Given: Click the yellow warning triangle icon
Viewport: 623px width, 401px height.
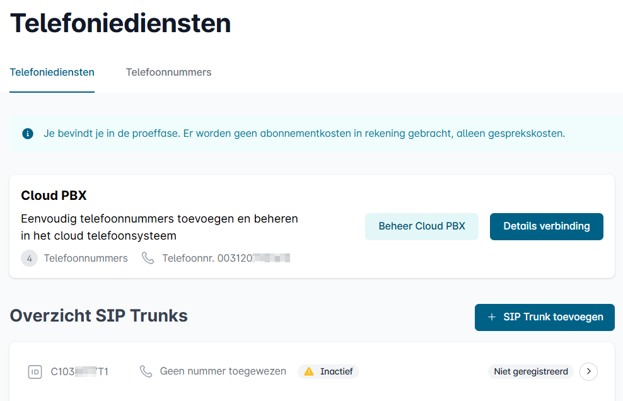Looking at the screenshot, I should [x=309, y=371].
